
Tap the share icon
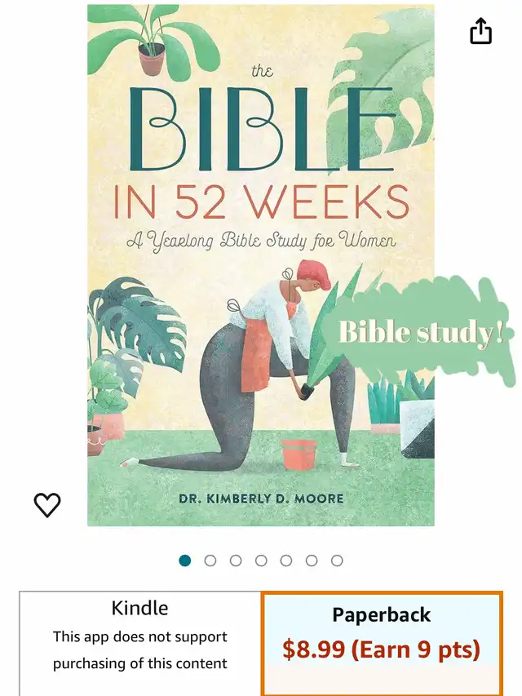480,31
